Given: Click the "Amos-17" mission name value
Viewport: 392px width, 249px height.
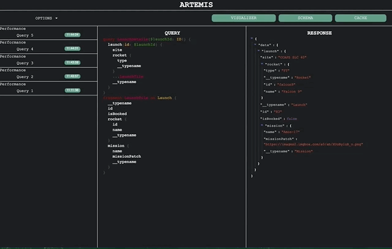Looking at the screenshot, I should click(290, 132).
